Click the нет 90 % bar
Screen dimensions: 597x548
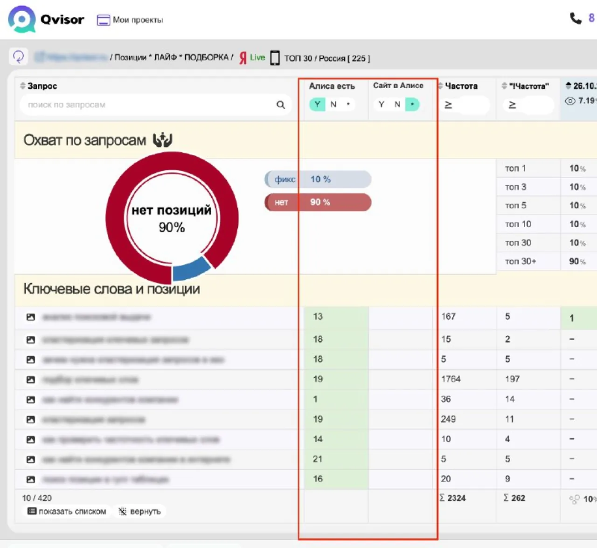(318, 202)
